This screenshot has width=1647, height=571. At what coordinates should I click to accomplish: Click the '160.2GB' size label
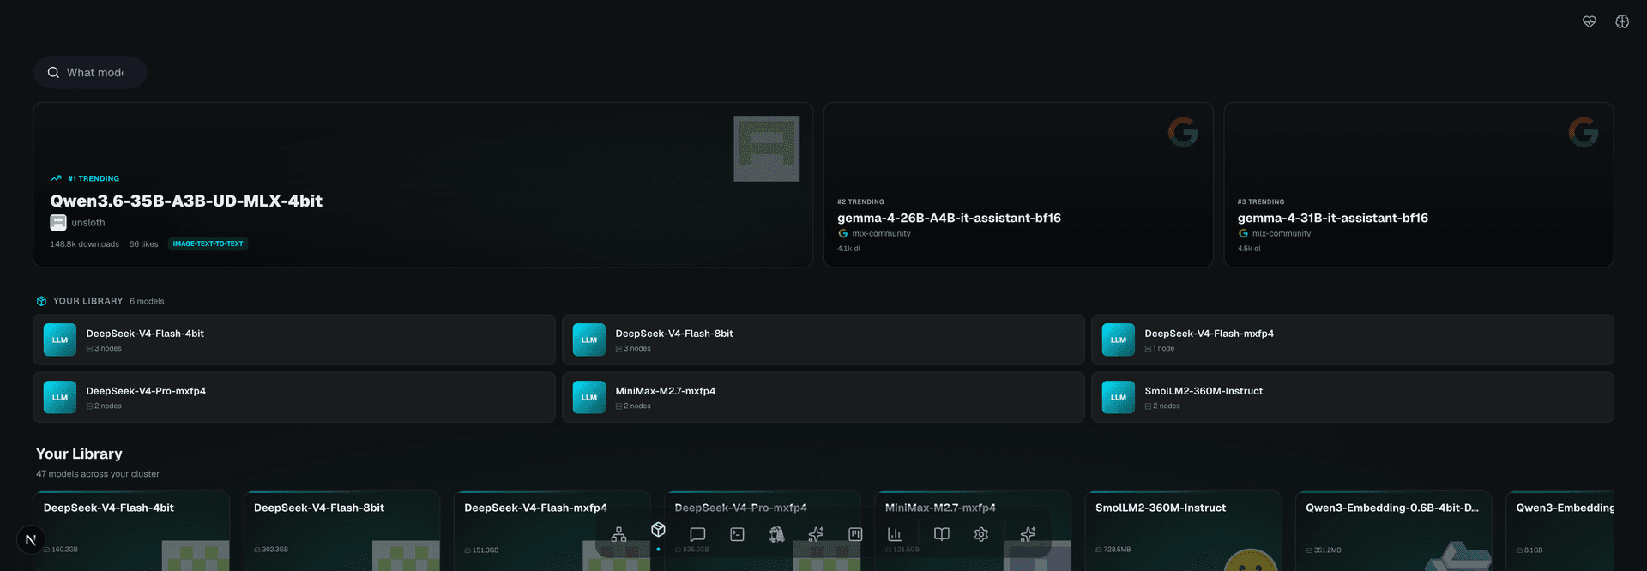(x=64, y=550)
